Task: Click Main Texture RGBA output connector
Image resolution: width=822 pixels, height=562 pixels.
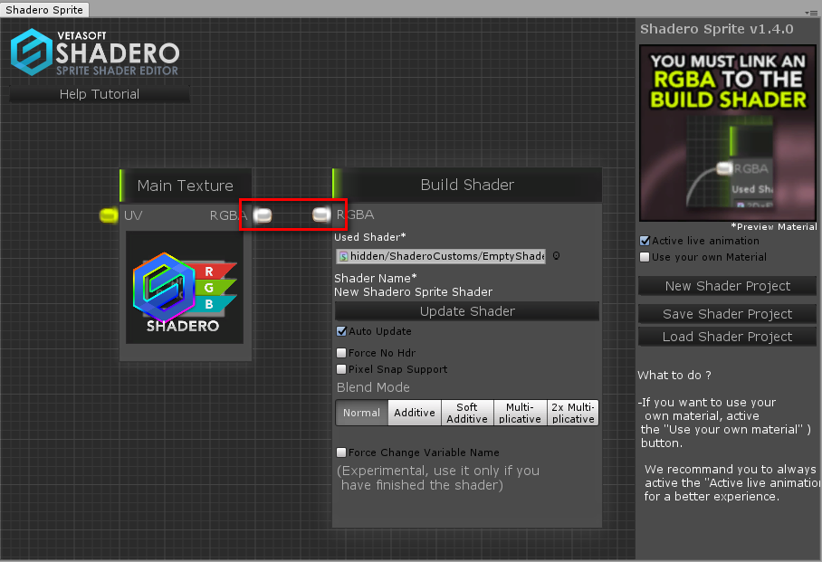Action: click(x=263, y=215)
